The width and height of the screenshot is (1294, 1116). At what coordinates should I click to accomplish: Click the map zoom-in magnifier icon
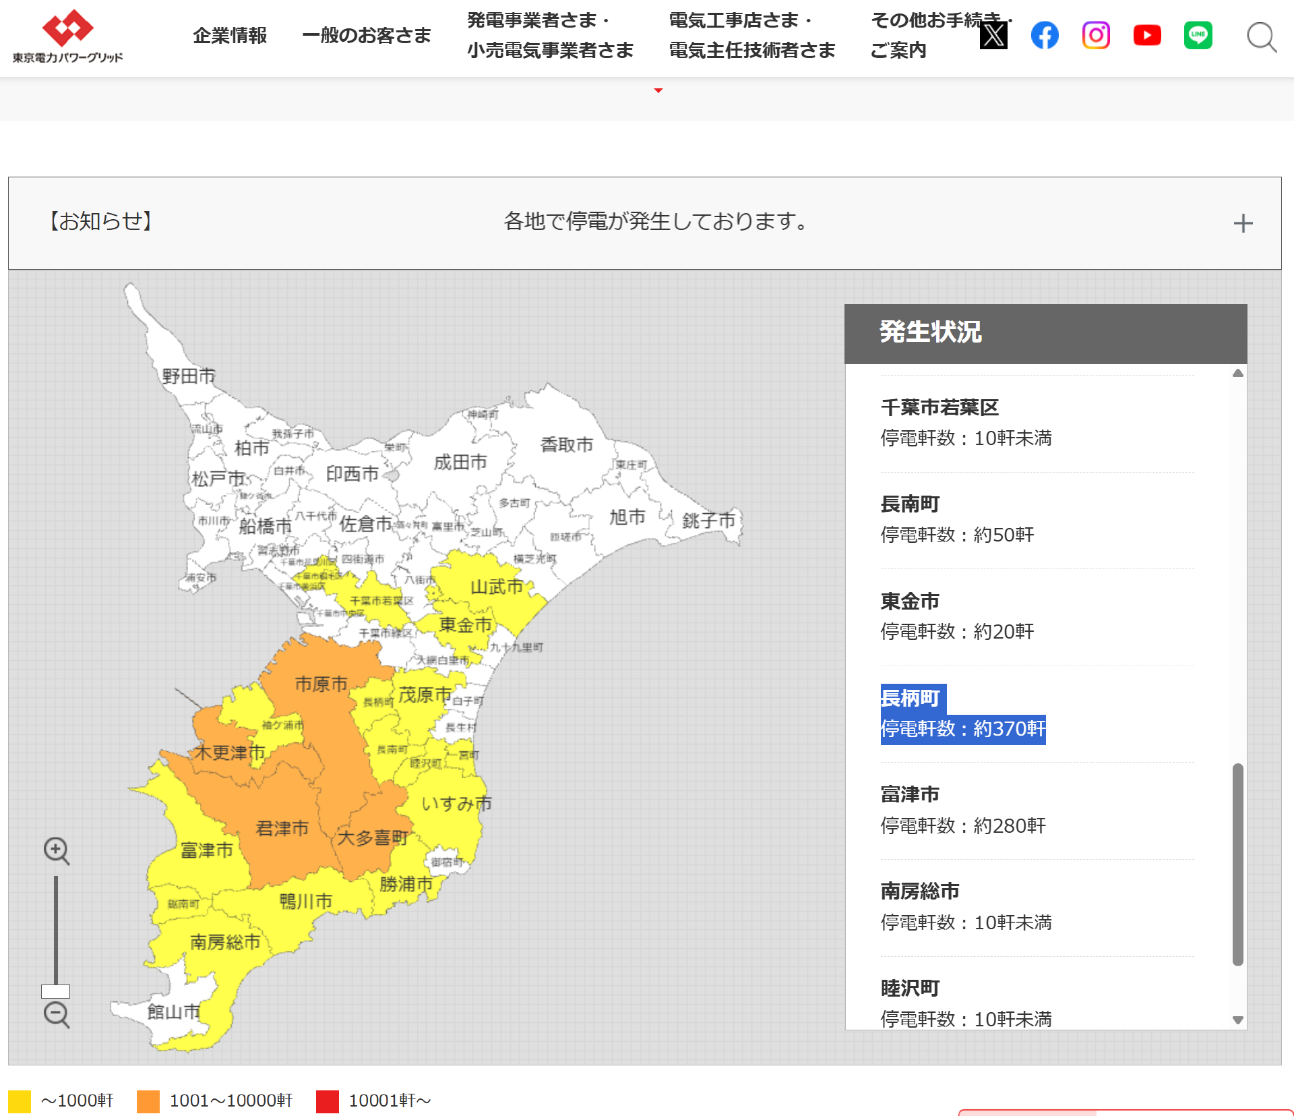[57, 851]
